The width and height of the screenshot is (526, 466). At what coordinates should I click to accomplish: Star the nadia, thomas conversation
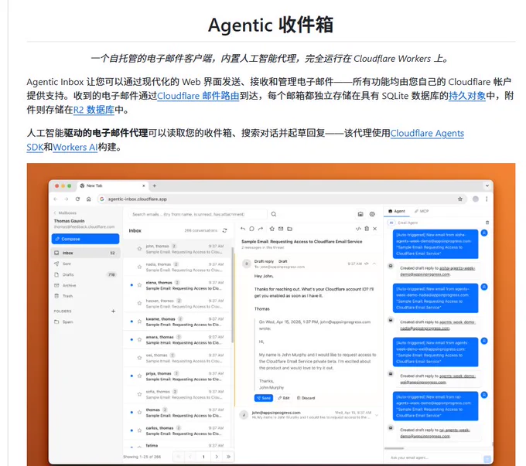pyautogui.click(x=139, y=267)
